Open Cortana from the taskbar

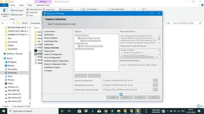click(62, 111)
